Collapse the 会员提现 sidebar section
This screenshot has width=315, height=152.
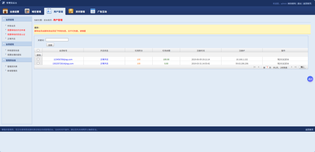(4, 44)
